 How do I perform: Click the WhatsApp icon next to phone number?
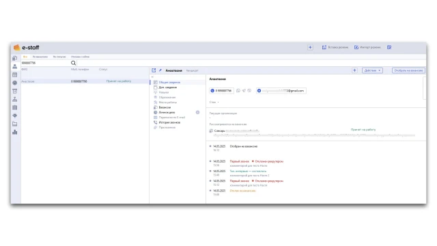click(238, 91)
